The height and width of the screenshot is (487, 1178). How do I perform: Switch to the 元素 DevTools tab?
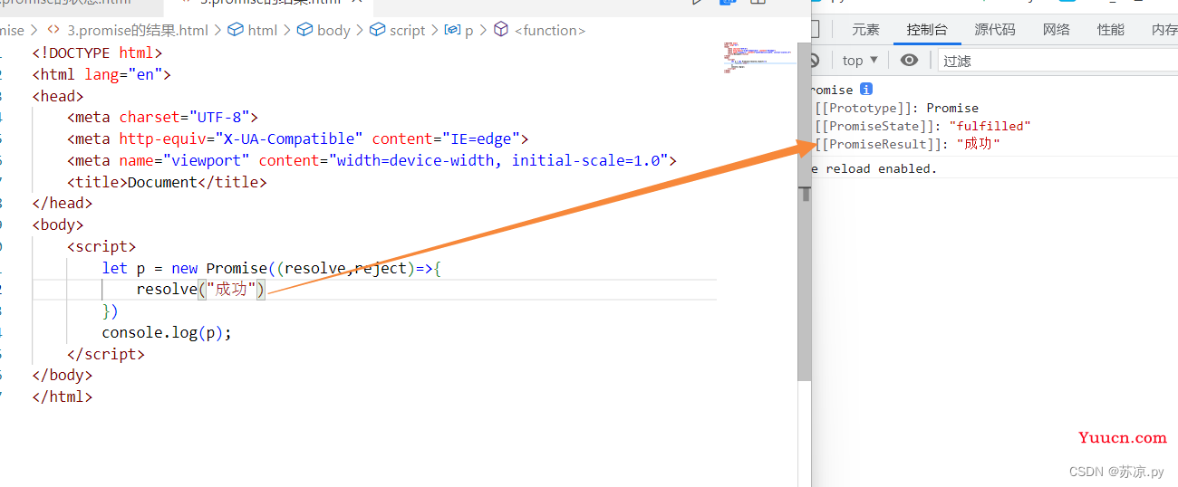[865, 29]
